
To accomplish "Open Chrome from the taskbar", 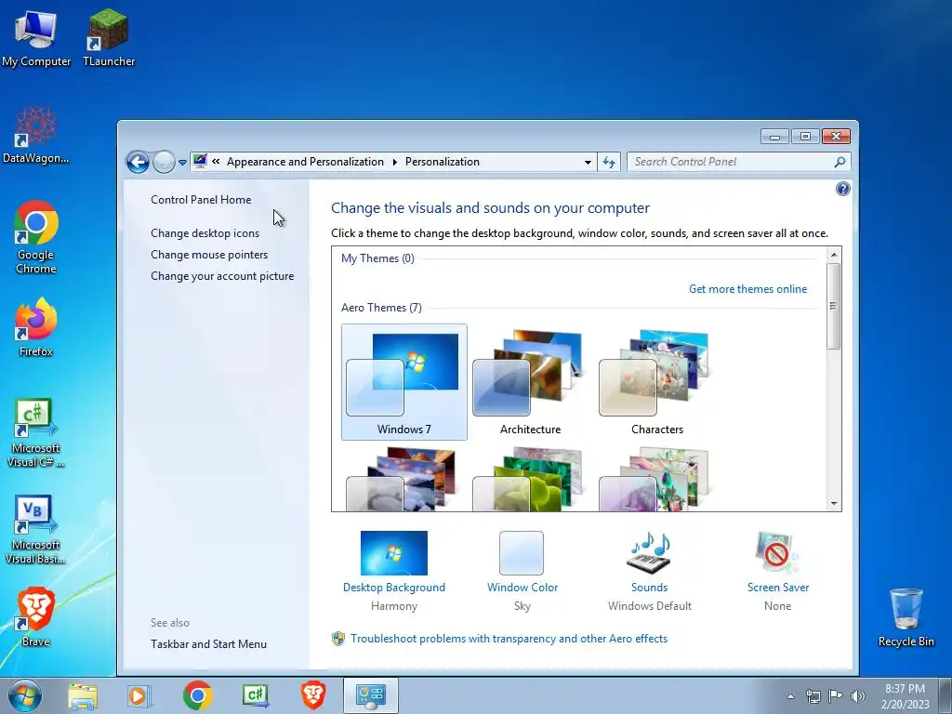I will tap(197, 695).
